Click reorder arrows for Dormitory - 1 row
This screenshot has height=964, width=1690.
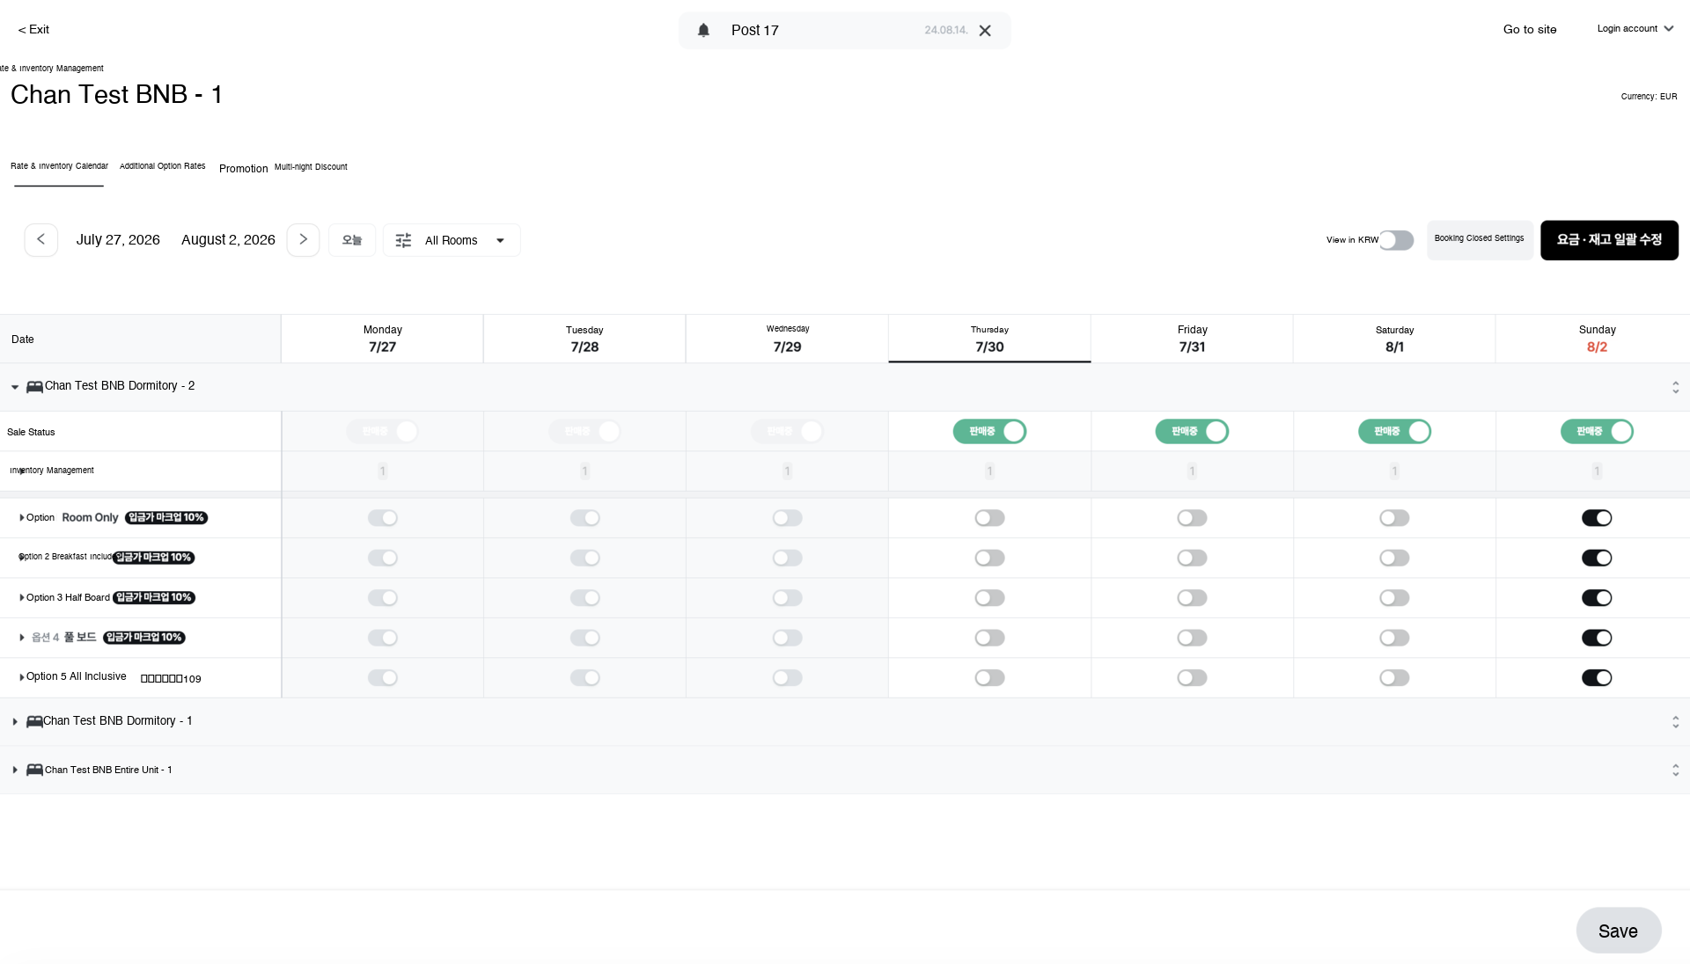pos(1675,721)
